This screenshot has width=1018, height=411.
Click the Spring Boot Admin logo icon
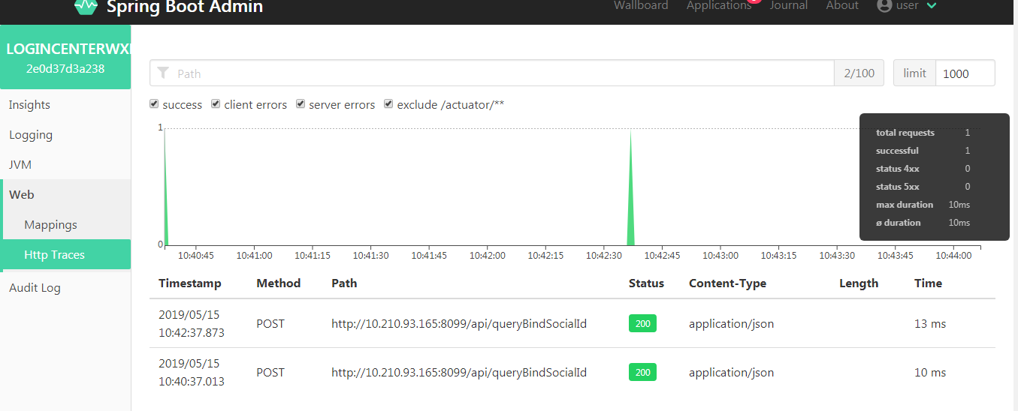tap(86, 7)
